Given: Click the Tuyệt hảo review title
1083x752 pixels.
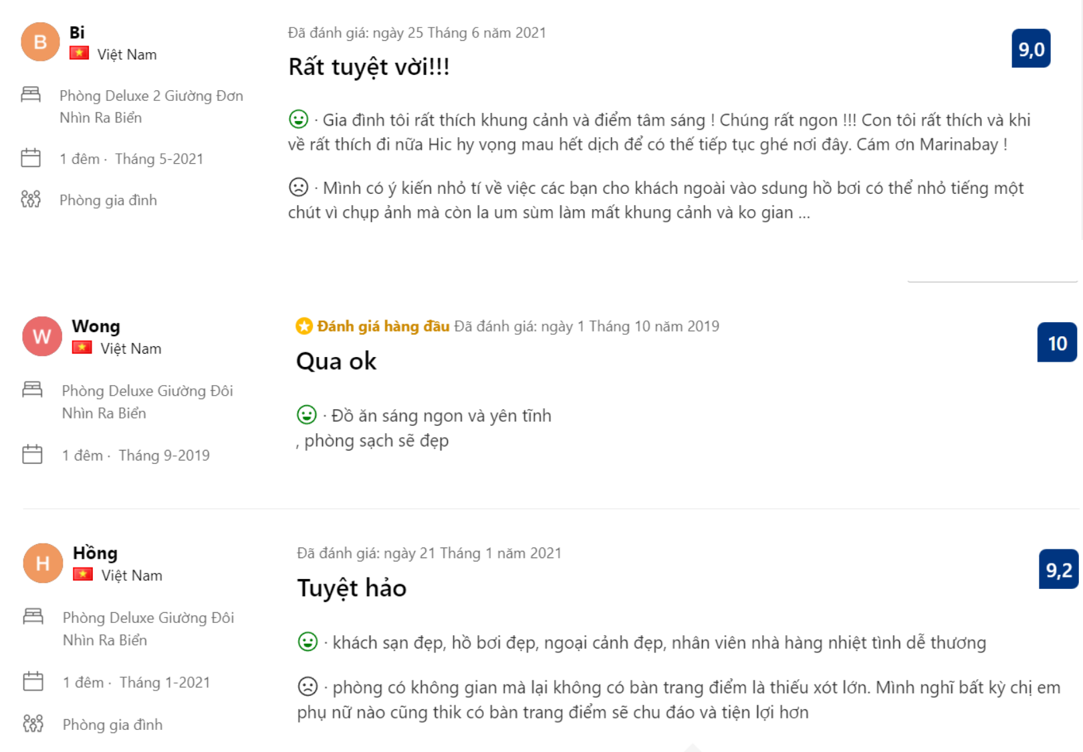Looking at the screenshot, I should [x=352, y=588].
